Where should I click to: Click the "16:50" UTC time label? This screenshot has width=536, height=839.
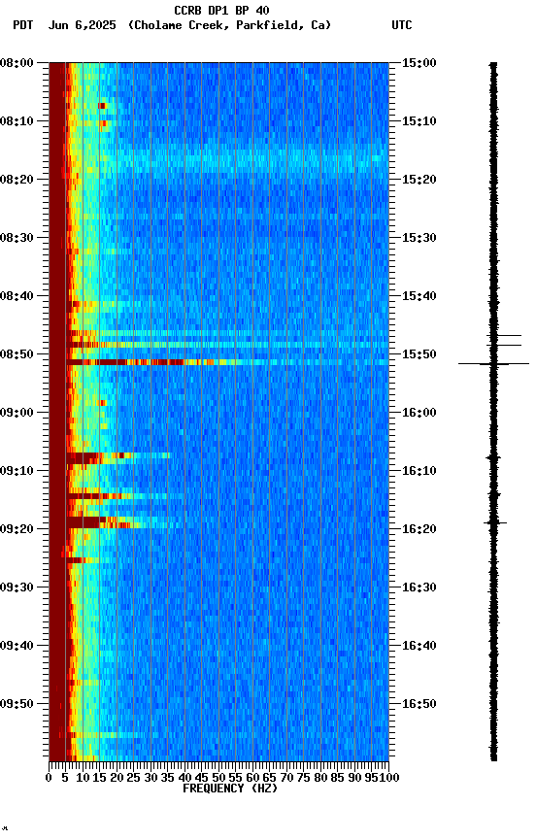click(419, 704)
